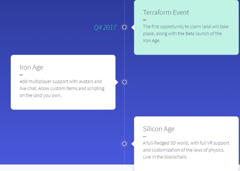The image size is (240, 171).
Task: Click the dash under Iron Age title
Action: click(21, 75)
